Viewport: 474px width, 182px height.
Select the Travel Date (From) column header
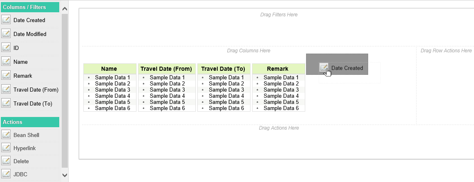click(166, 69)
